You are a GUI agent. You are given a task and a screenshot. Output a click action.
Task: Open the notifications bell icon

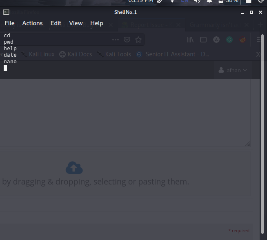(x=209, y=1)
